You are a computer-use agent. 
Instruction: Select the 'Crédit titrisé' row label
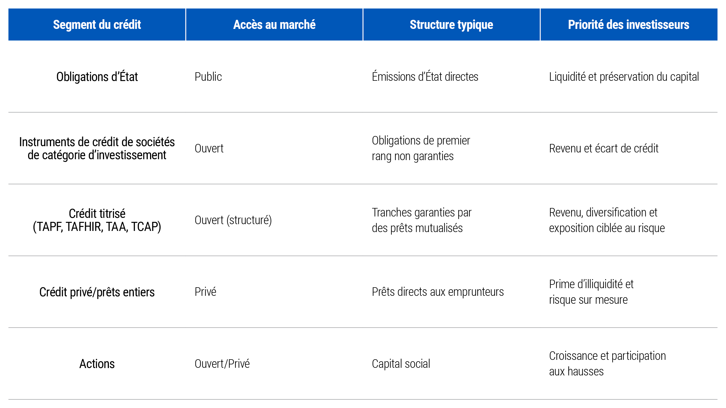click(97, 220)
